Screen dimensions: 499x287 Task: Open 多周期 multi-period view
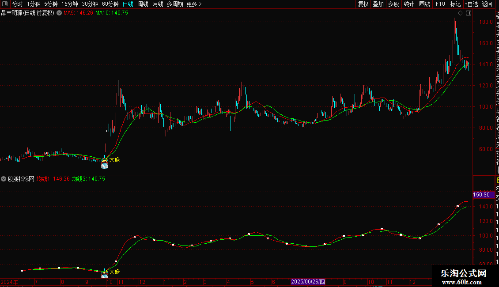coord(175,4)
